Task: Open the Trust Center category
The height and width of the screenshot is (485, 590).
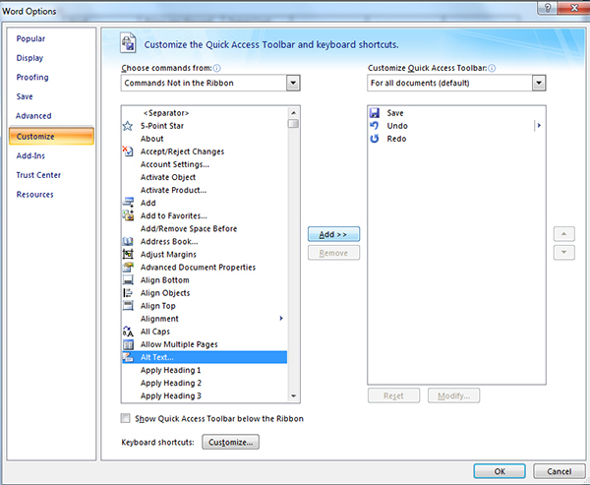Action: tap(38, 175)
